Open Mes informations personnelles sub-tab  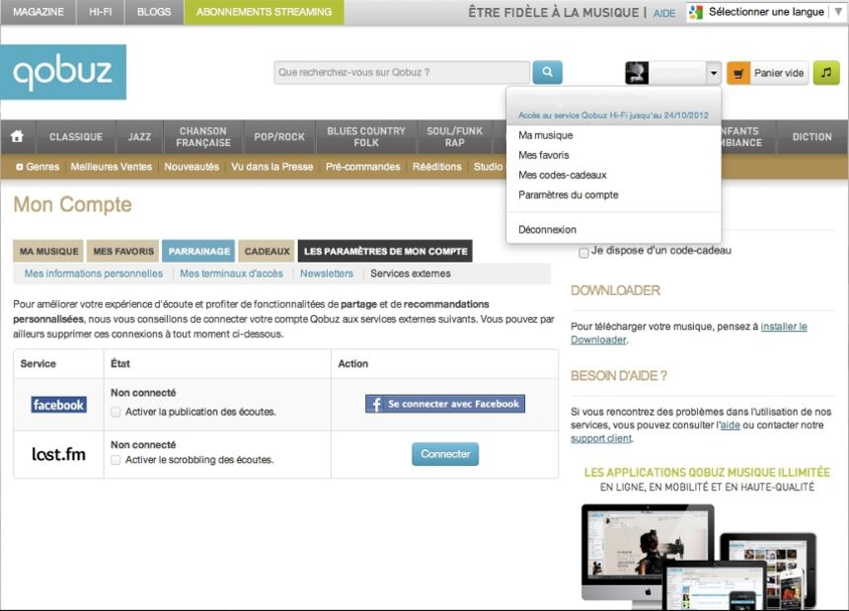[x=93, y=273]
